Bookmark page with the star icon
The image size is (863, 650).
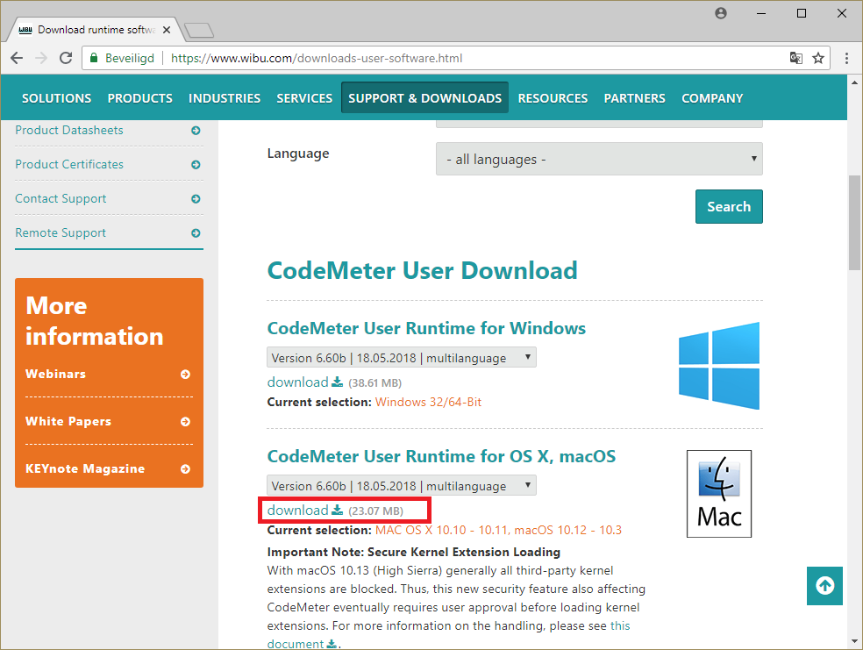point(818,58)
